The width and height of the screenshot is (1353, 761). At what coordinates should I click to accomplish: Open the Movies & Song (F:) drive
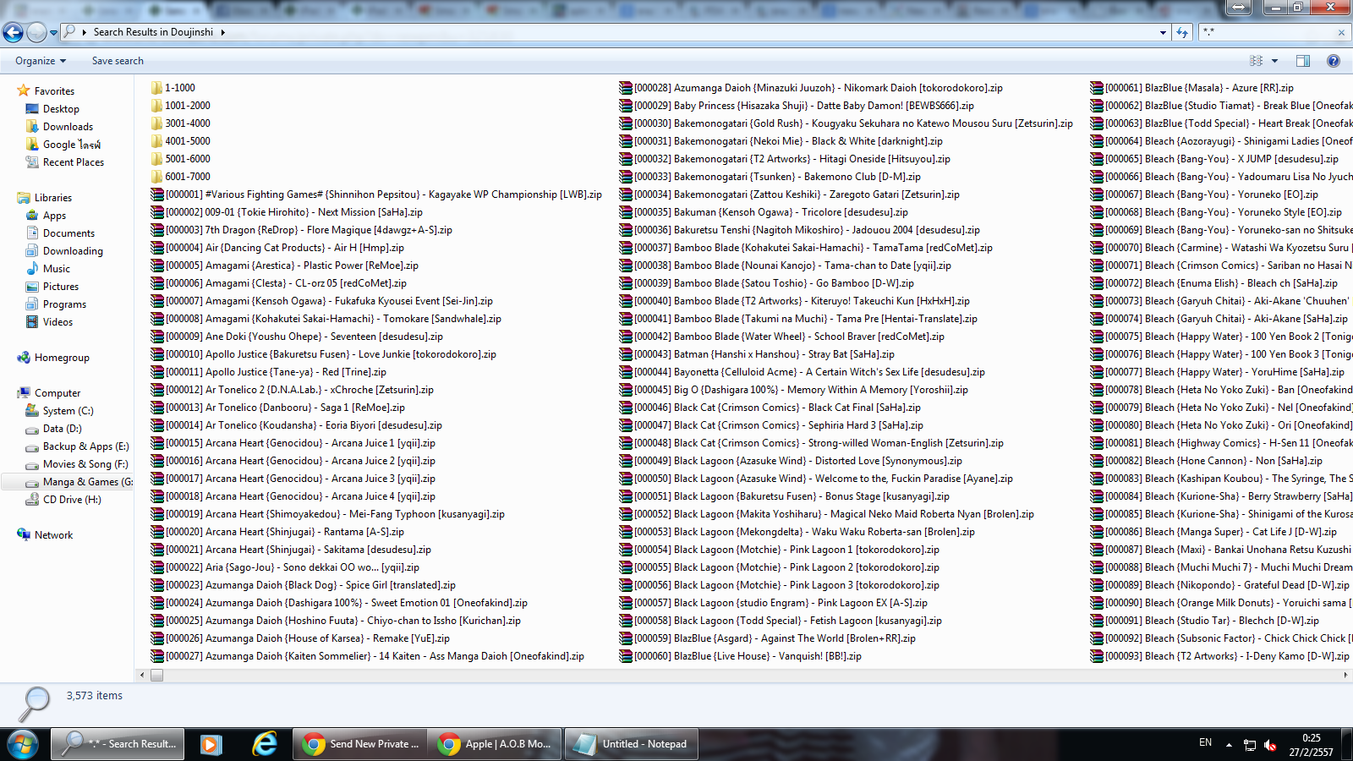[x=85, y=464]
